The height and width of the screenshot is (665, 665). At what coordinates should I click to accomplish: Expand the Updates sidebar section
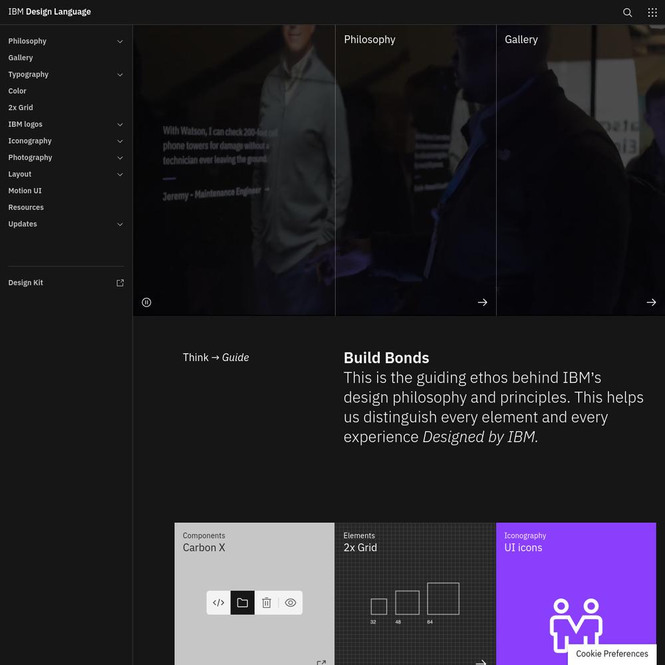[120, 224]
